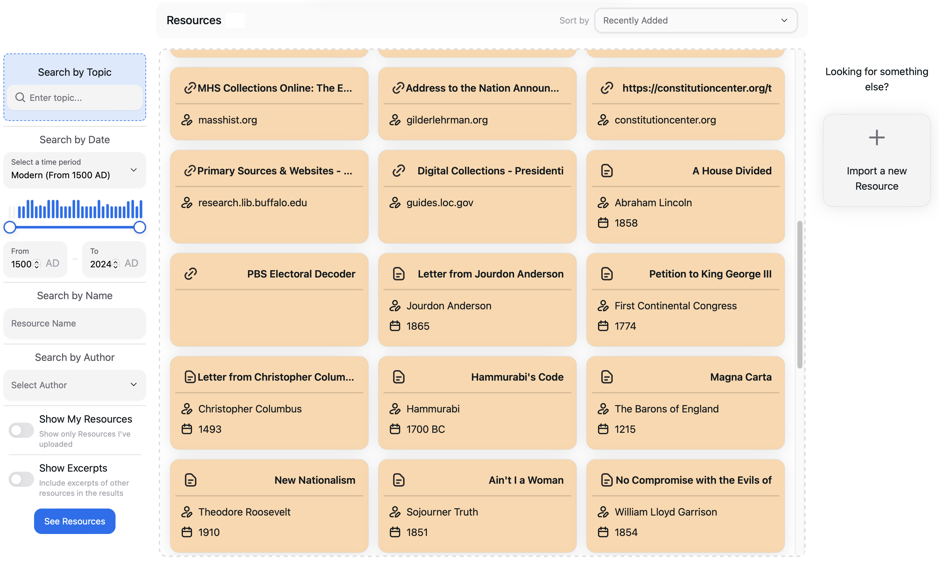
Task: Click author text Theodore Roosevelt
Action: tap(244, 512)
